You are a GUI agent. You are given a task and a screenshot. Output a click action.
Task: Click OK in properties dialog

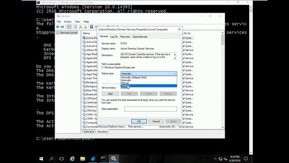coord(139,121)
